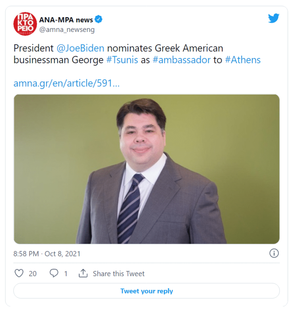299x316 pixels.
Task: Click the blue verified badge
Action: 98,19
